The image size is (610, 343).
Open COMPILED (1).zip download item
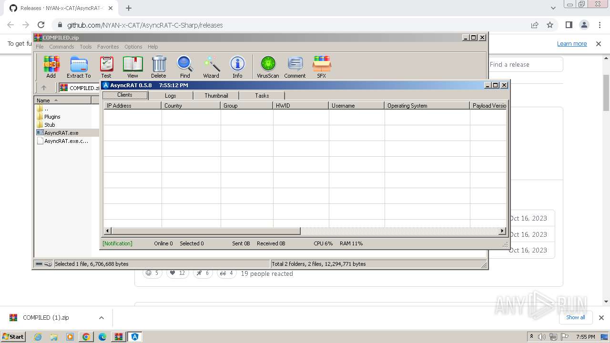pyautogui.click(x=46, y=318)
